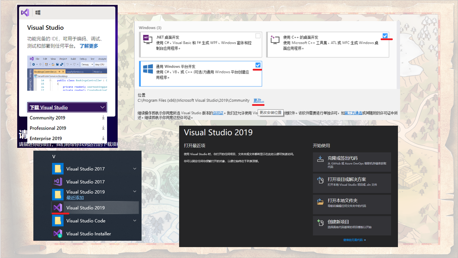Click the 最近添加 label under Visual Studio 2019

click(75, 198)
